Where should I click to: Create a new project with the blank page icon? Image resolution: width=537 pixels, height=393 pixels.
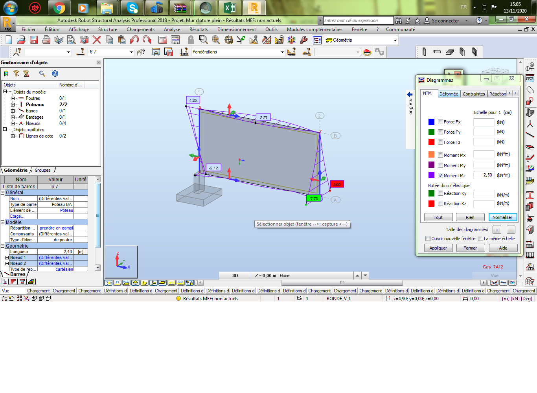coord(9,40)
